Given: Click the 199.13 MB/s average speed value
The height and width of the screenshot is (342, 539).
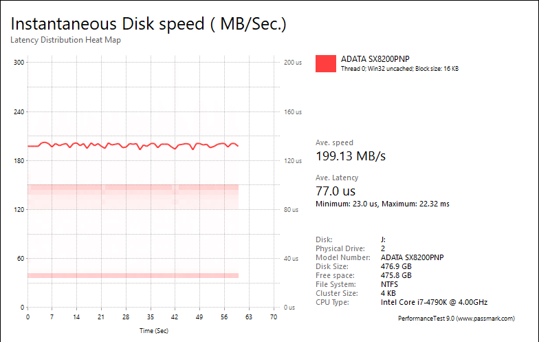Looking at the screenshot, I should [351, 156].
